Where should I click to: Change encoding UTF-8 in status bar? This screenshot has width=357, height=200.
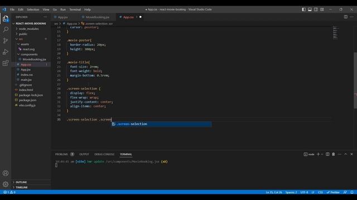[304, 192]
